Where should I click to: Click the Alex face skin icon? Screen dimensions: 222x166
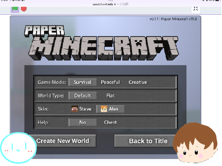coord(104,109)
